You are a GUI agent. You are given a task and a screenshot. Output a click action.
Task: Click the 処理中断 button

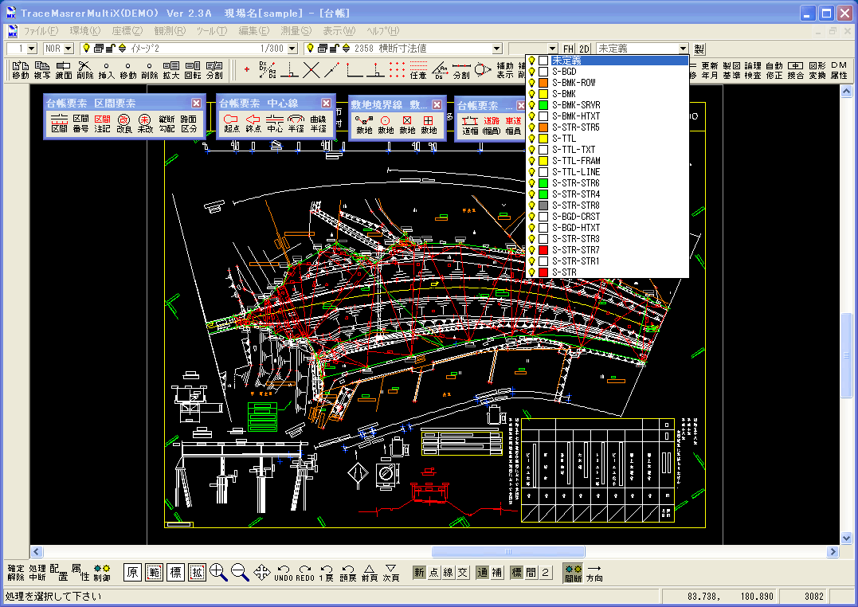[37, 573]
